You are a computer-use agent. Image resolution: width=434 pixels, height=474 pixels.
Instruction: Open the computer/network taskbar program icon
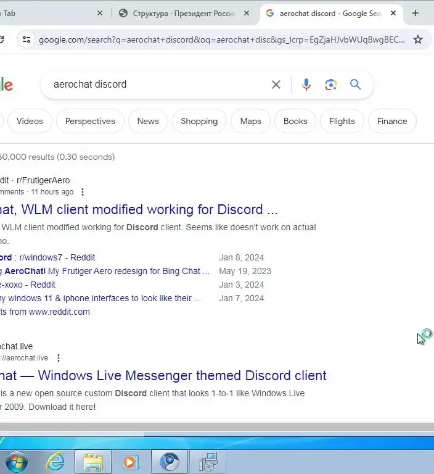tap(208, 462)
